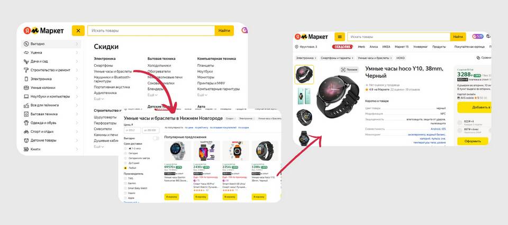508x225 pixels.
Task: Select the Дача и сад sidebar icon
Action: 26,61
